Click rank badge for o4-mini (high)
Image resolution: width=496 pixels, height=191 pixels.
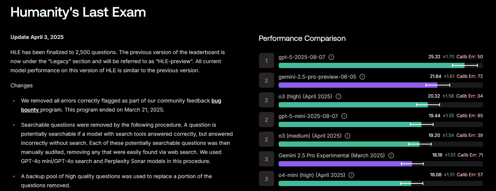click(267, 179)
